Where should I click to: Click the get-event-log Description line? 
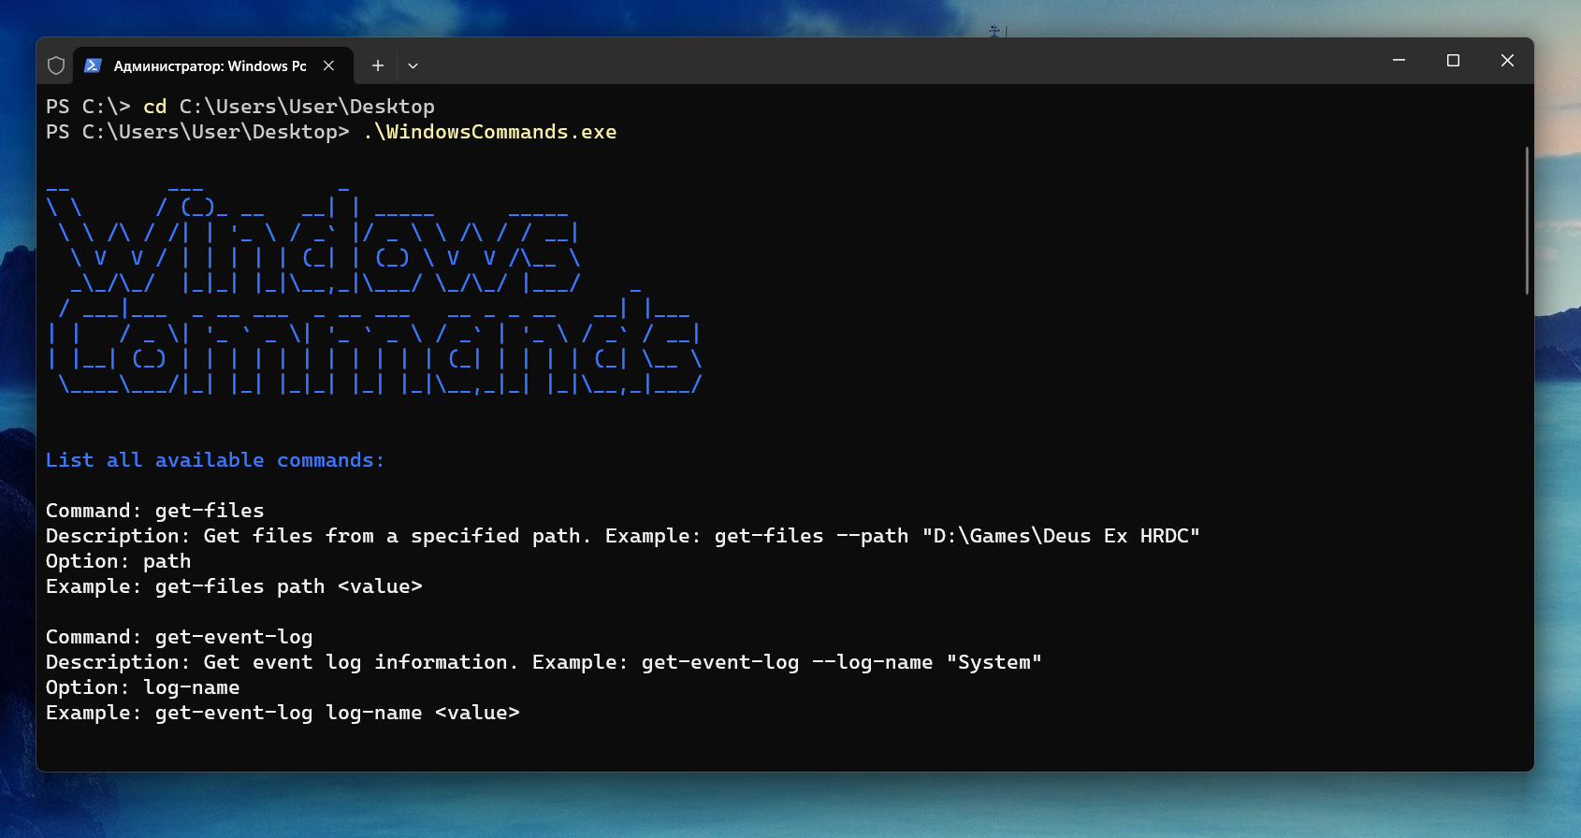[544, 662]
